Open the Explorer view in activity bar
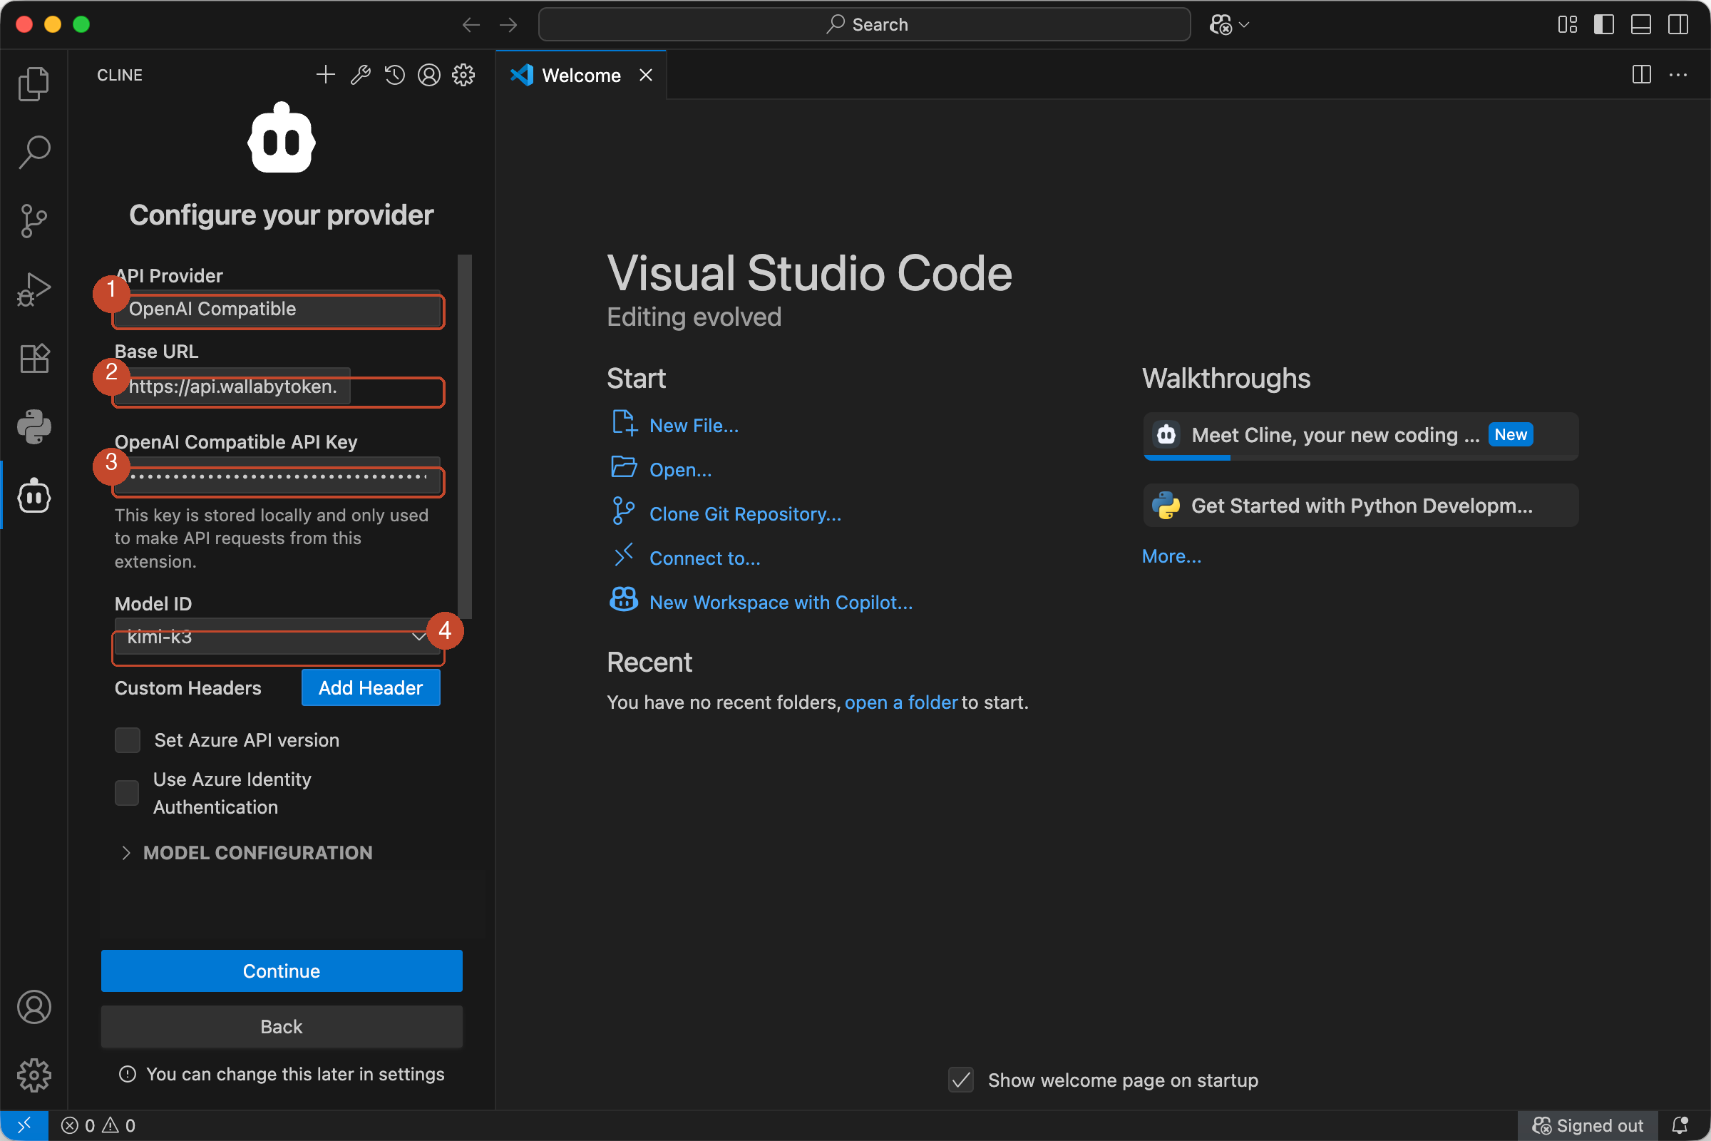 pos(34,83)
